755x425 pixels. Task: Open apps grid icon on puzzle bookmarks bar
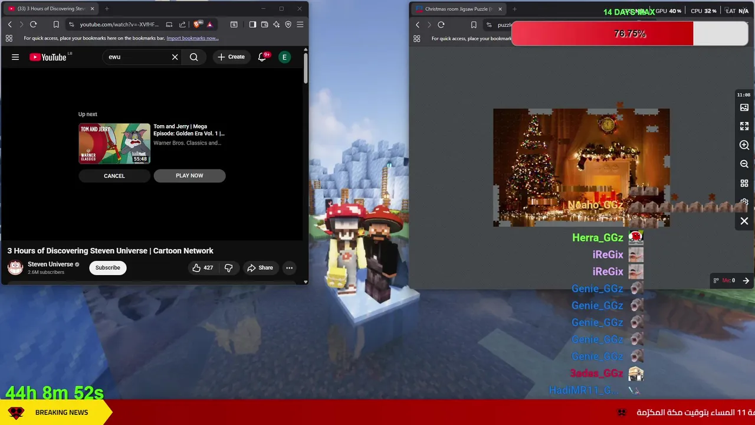[x=417, y=38]
